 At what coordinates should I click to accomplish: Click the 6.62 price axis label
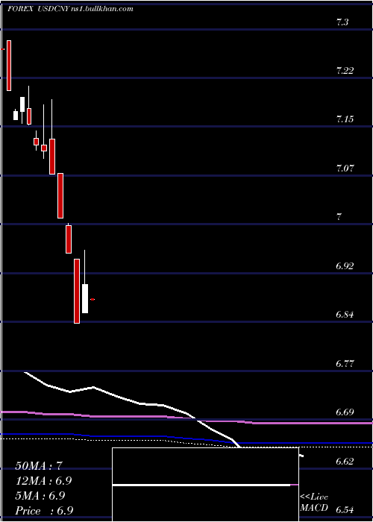pos(345,461)
